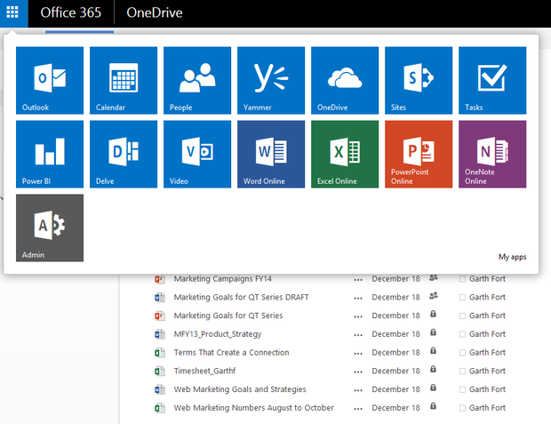
Task: Launch PowerPoint Online tile
Action: 419,155
